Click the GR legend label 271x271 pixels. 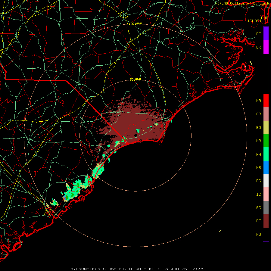coord(258,114)
